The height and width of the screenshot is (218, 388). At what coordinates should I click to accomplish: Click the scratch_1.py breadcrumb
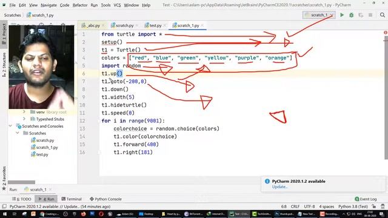41,15
